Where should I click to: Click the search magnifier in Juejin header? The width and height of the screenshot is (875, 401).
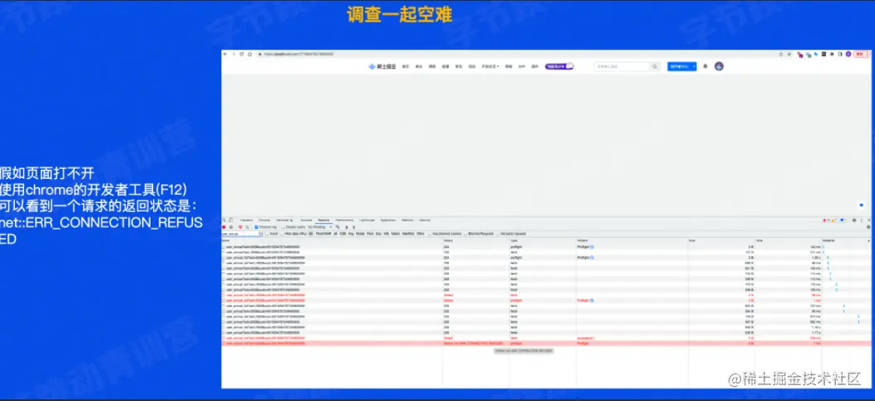[655, 67]
